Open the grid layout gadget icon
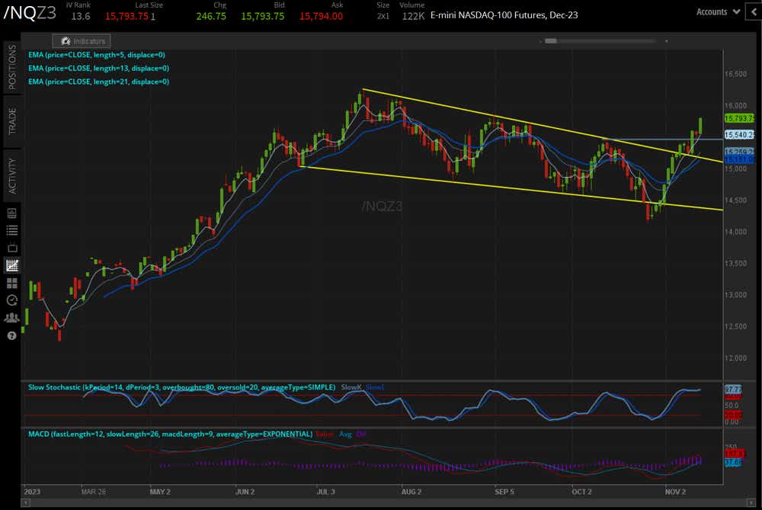The height and width of the screenshot is (510, 762). pyautogui.click(x=11, y=283)
